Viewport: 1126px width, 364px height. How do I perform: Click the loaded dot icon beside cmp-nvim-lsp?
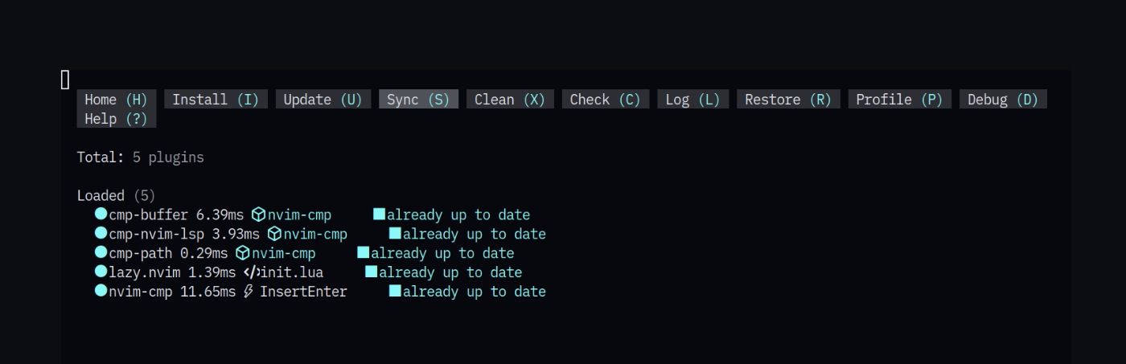click(101, 233)
